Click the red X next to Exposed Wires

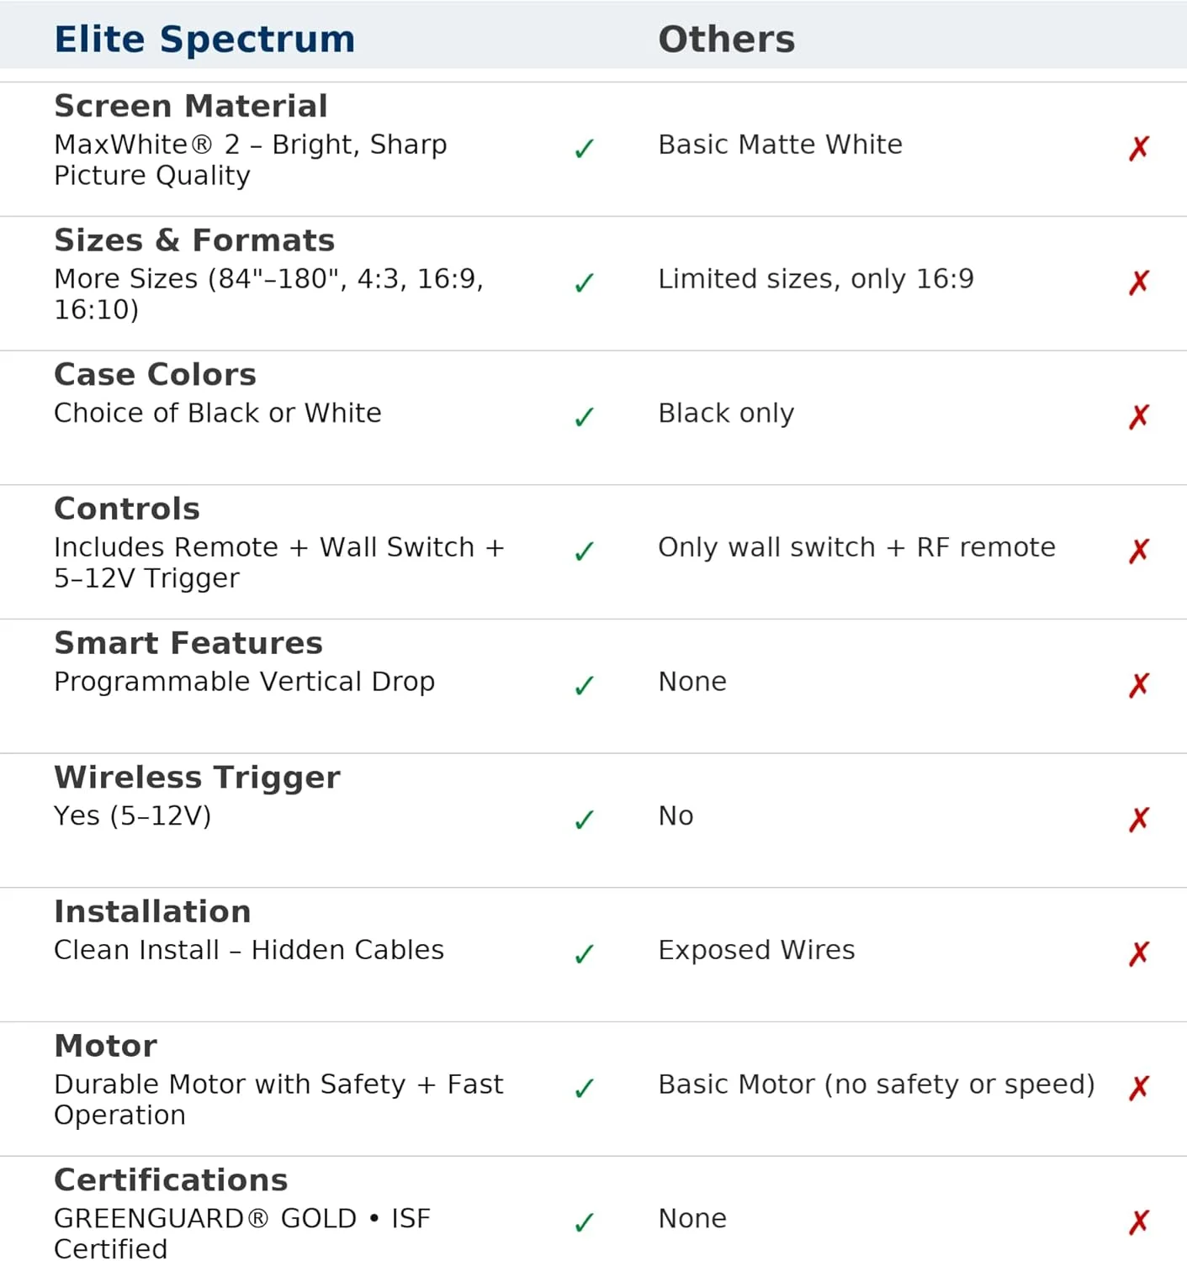(x=1139, y=953)
